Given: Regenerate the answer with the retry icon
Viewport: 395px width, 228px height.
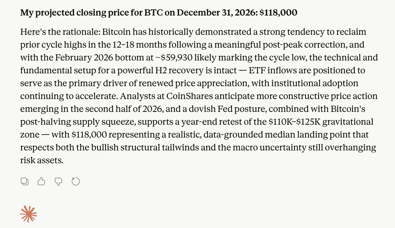Looking at the screenshot, I should coord(76,181).
